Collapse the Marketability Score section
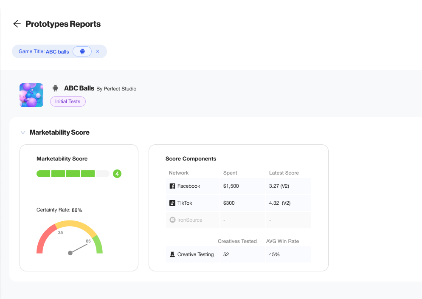 pyautogui.click(x=23, y=133)
